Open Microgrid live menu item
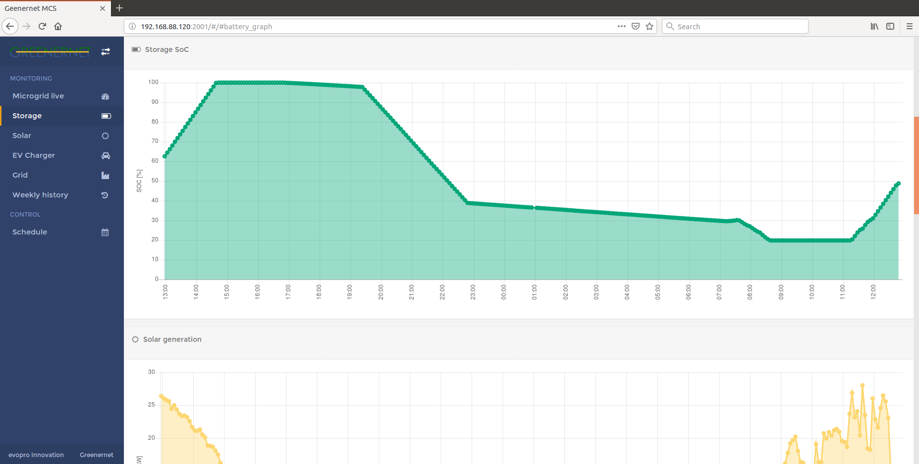Screen dimensions: 919x464 click(x=62, y=96)
